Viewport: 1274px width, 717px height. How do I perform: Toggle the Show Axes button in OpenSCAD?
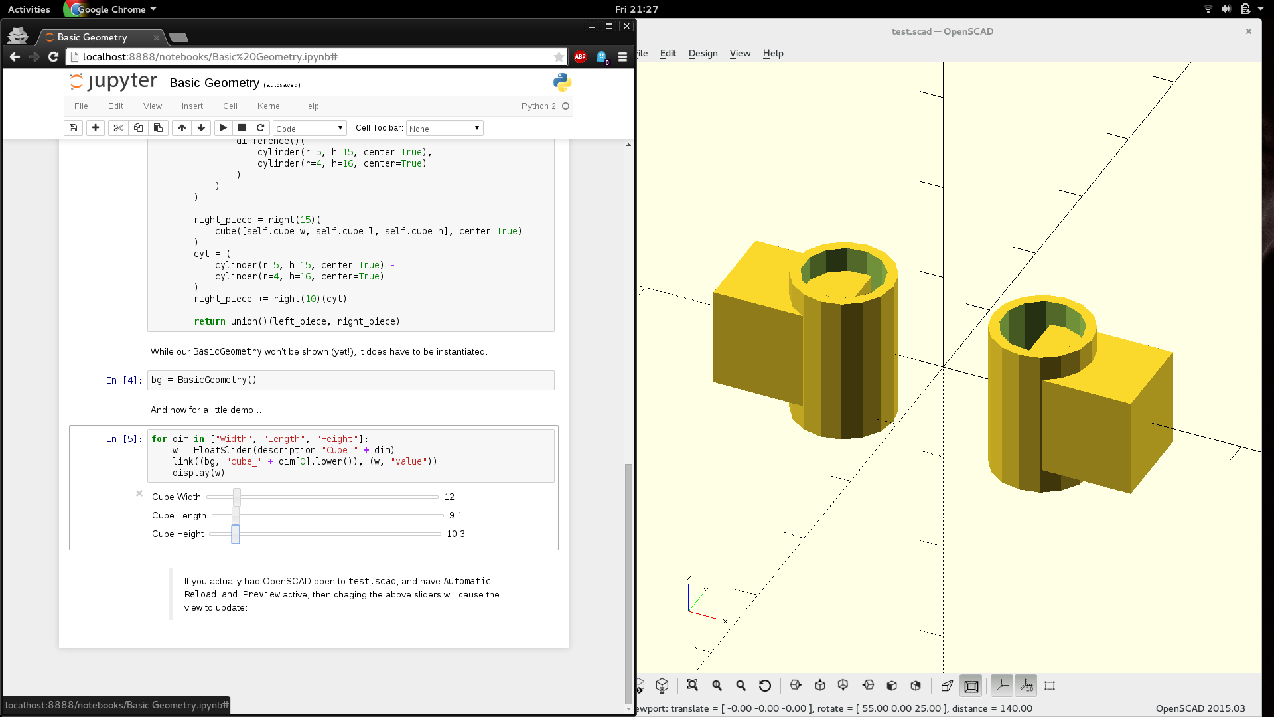point(1002,686)
